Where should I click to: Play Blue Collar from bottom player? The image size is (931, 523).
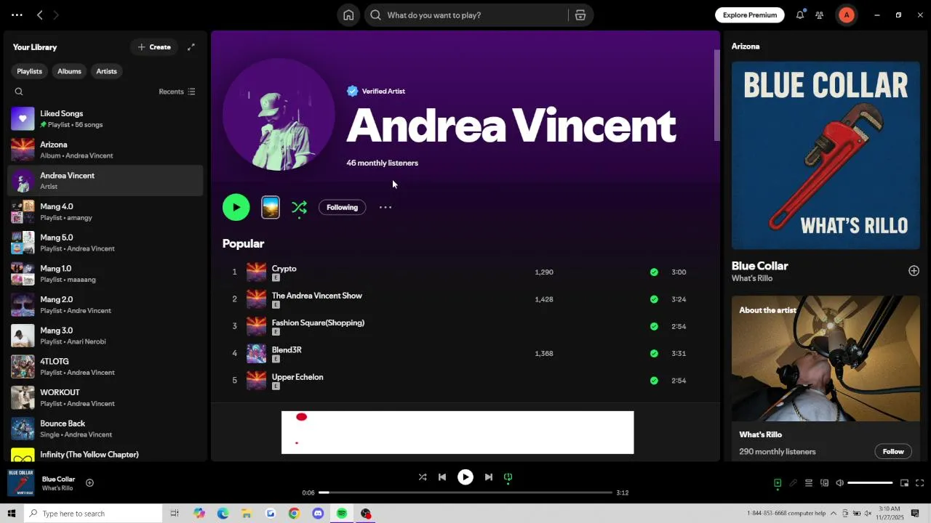[465, 477]
